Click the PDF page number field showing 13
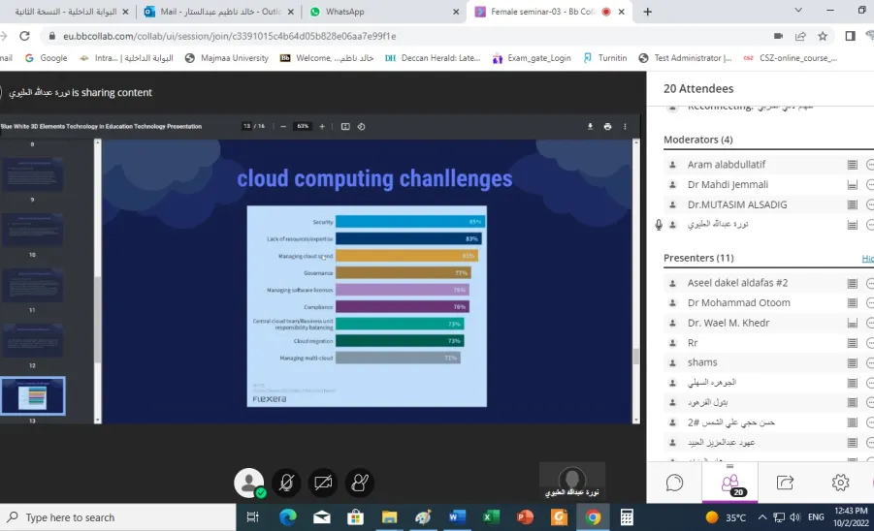This screenshot has width=874, height=531. pyautogui.click(x=246, y=126)
